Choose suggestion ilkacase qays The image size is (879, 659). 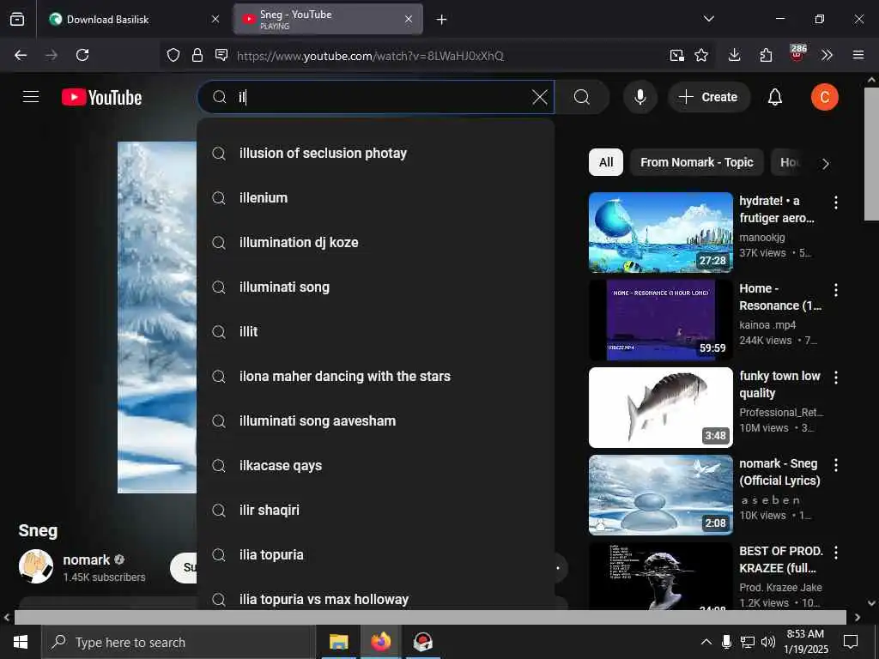coord(376,466)
